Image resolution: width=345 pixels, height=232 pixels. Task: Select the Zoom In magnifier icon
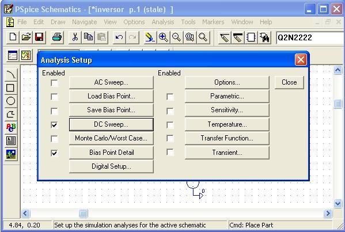[x=163, y=37]
